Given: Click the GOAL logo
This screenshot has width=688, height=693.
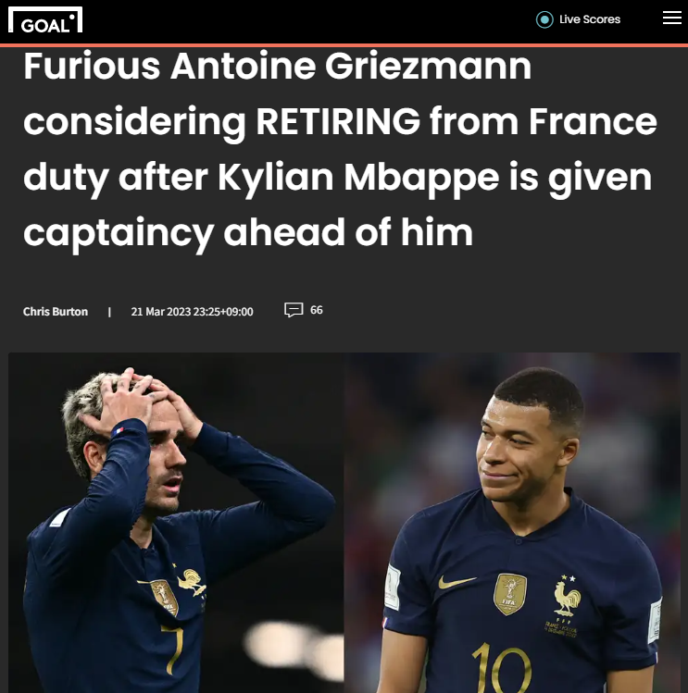Looking at the screenshot, I should 45,19.
